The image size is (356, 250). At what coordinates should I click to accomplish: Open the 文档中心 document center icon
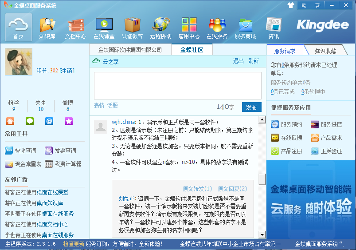pos(76,28)
